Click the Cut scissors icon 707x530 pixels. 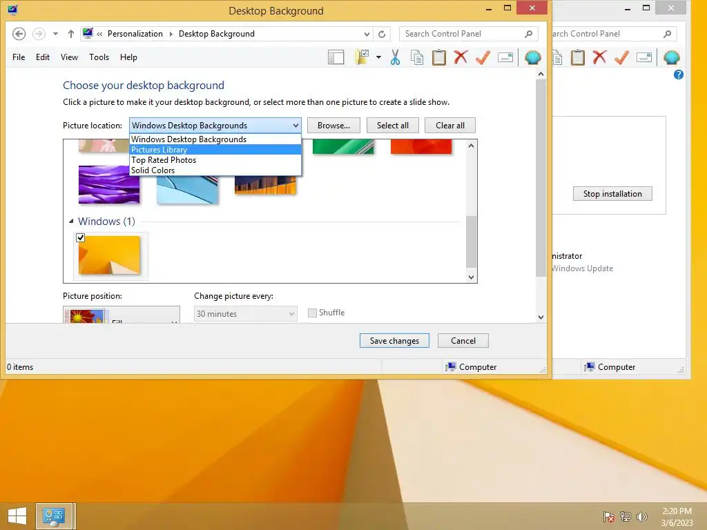(x=395, y=57)
